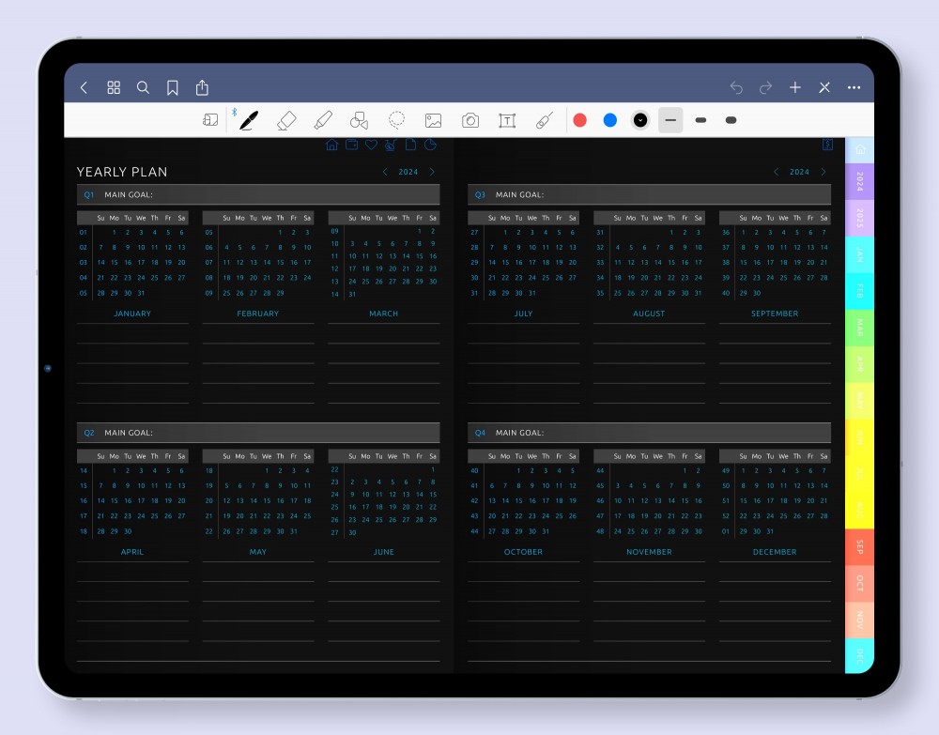Add a new page with plus icon
Viewport: 939px width, 735px height.
[x=795, y=88]
